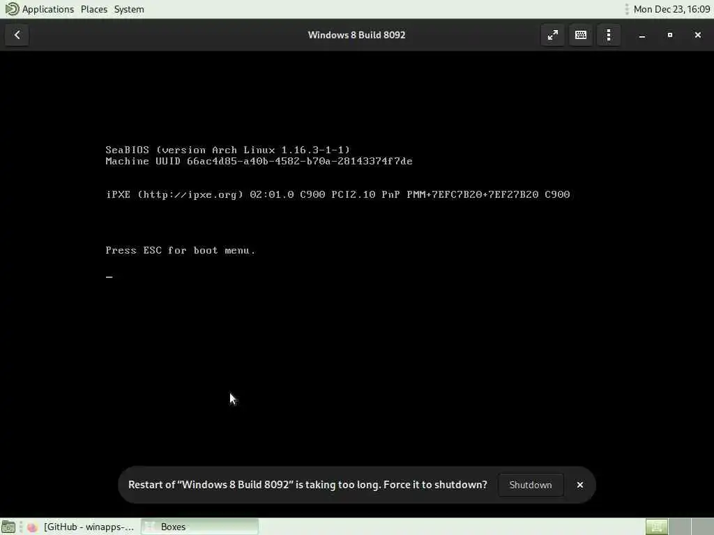Click the show desktop icon in bottom panel
The height and width of the screenshot is (535, 714).
point(8,527)
